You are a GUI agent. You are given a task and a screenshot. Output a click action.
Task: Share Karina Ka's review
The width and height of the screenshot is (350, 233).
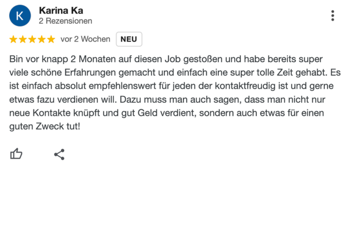[59, 154]
